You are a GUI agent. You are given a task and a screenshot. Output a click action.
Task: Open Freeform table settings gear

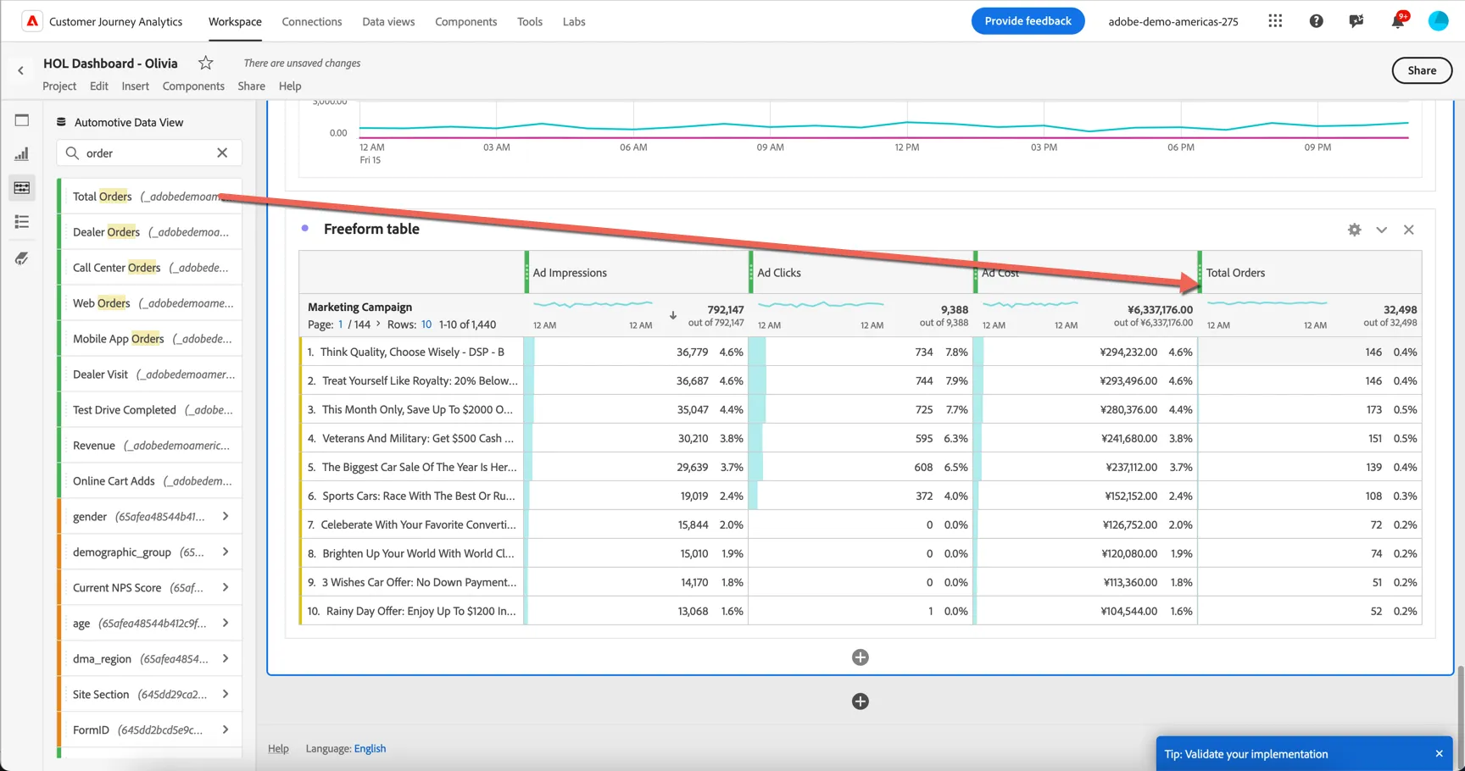1354,230
